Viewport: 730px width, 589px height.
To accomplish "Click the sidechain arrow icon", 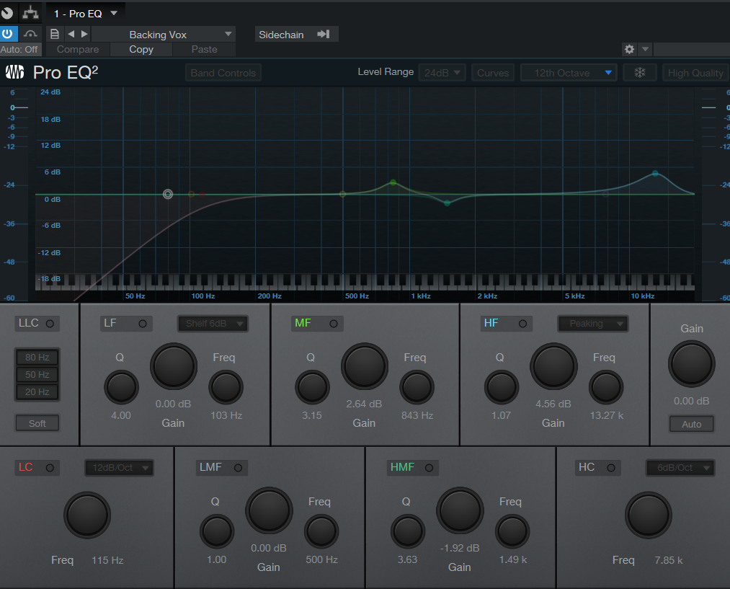I will click(x=323, y=34).
